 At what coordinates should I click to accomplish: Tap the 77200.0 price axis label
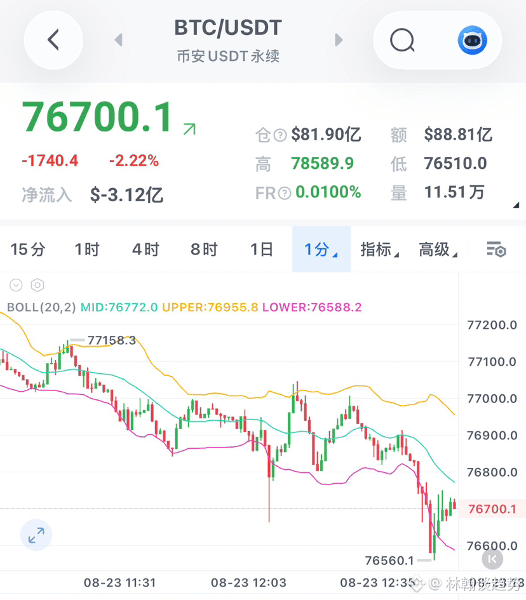492,325
